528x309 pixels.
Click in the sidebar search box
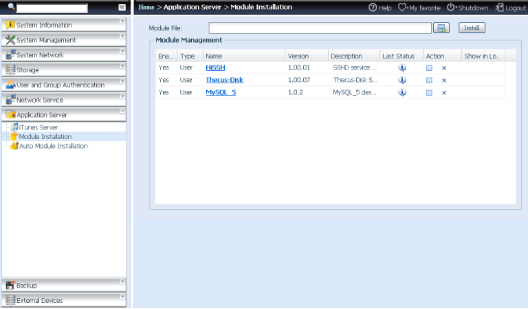[52, 8]
